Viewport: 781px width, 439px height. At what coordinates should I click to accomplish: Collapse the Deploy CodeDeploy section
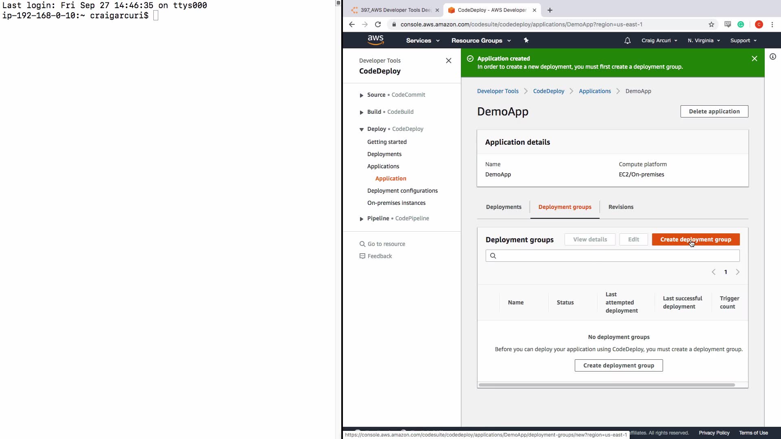coord(361,129)
